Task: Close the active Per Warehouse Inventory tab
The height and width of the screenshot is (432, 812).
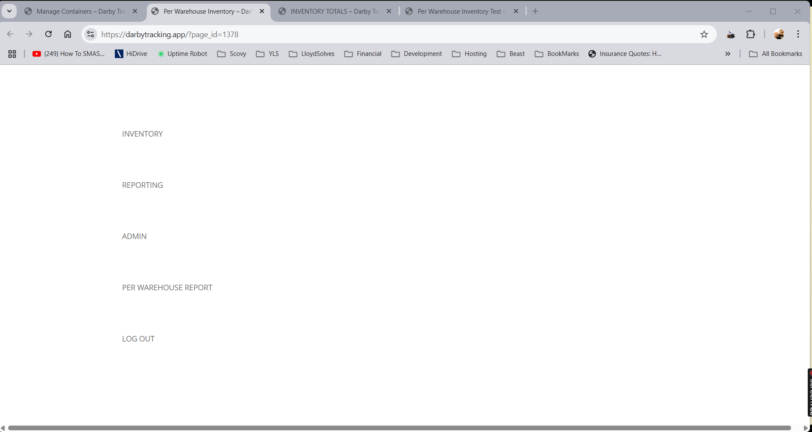Action: (262, 12)
